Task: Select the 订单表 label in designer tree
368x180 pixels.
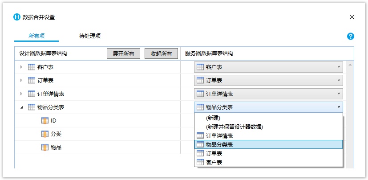Action: click(45, 81)
